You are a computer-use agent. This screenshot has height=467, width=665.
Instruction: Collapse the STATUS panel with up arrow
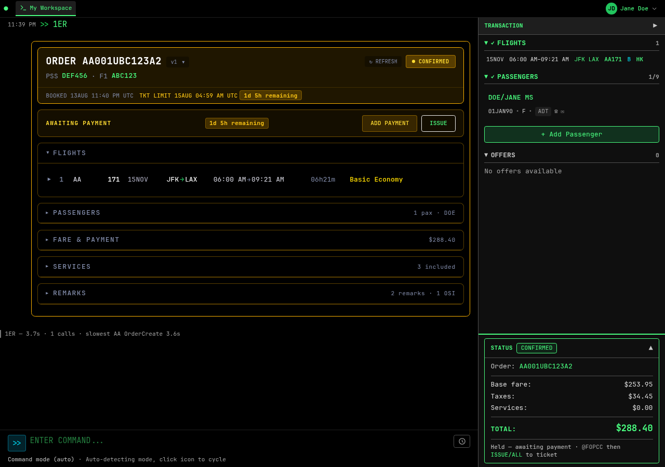click(x=650, y=348)
